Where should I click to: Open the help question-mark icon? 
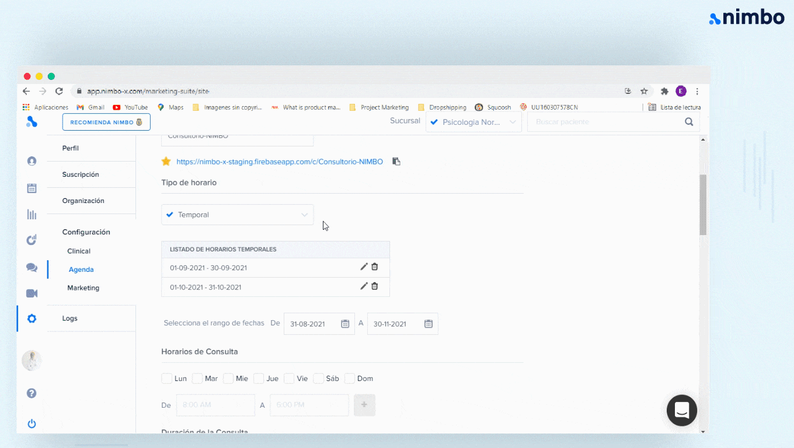pos(31,393)
